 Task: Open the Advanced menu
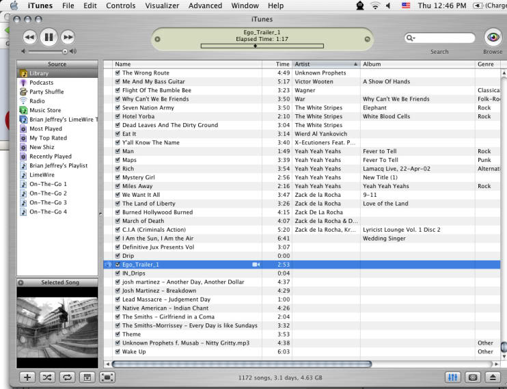tap(205, 5)
